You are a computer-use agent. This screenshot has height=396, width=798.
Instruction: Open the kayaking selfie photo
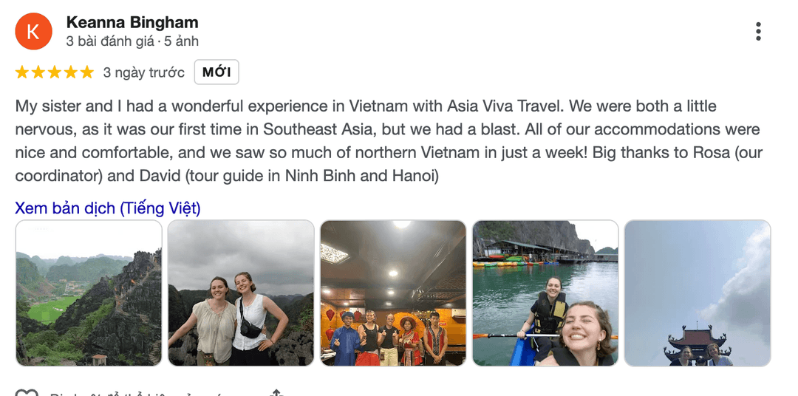point(545,293)
